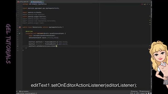Click the greyed import android.widget.Toast line
This screenshot has width=168, height=94.
pos(33,23)
